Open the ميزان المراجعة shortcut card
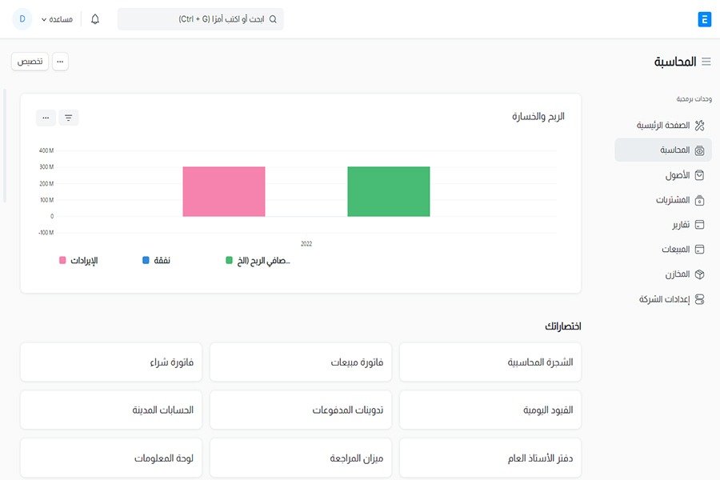Screen dimensions: 720x480 point(304,458)
